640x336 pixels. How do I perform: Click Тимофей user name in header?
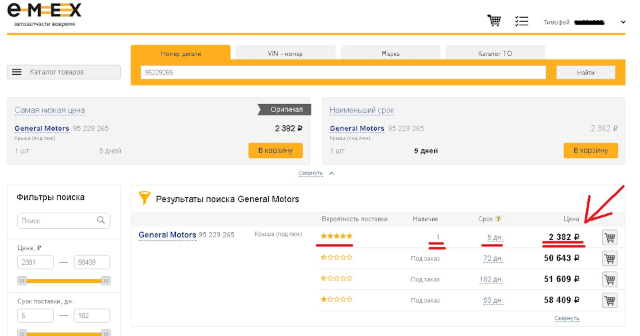556,22
